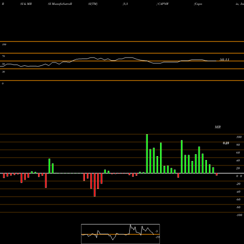This screenshot has height=244, width=244.
Task: Open the mini line chart thumbnail at the bottom
Action: pyautogui.click(x=121, y=234)
